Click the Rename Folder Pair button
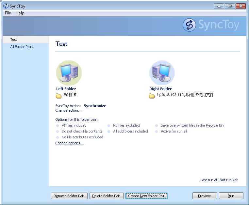The image size is (249, 205). [69, 196]
